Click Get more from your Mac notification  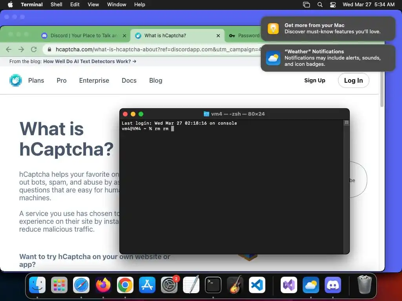point(328,28)
